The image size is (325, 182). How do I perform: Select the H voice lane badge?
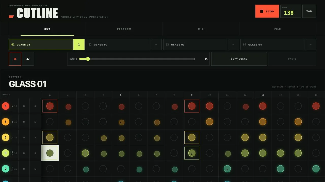[x=6, y=153]
